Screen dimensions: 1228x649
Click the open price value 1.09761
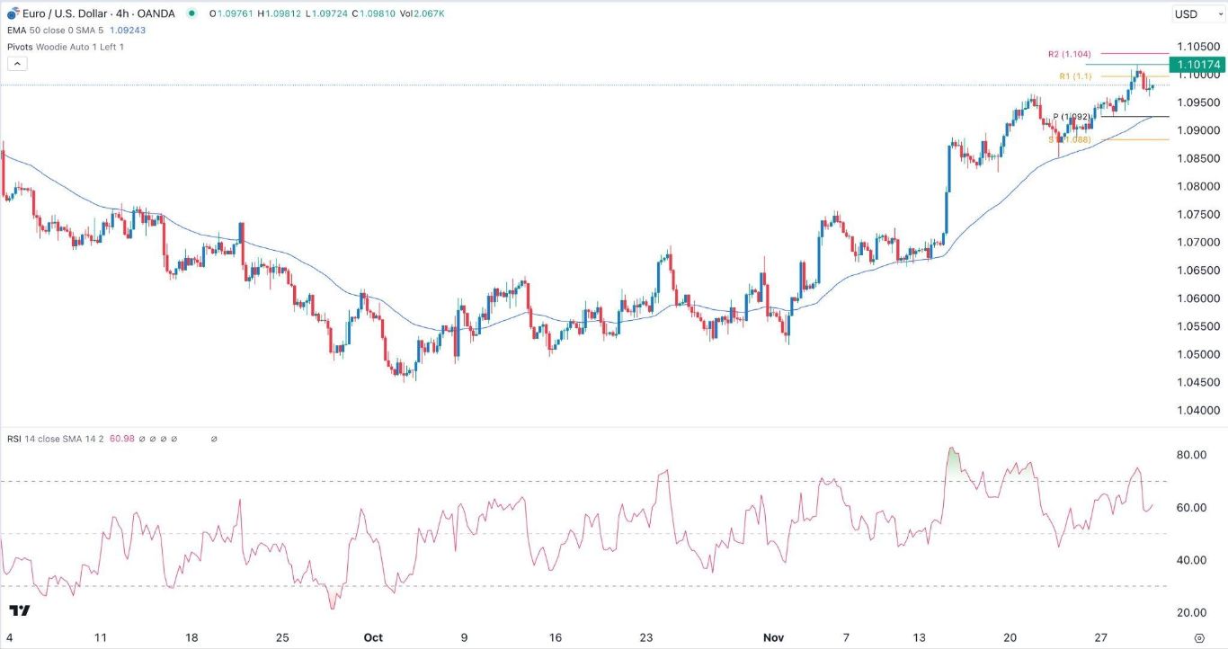[236, 14]
